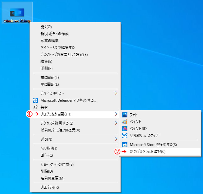Open the デバイス キャスト menu item

click(x=75, y=93)
